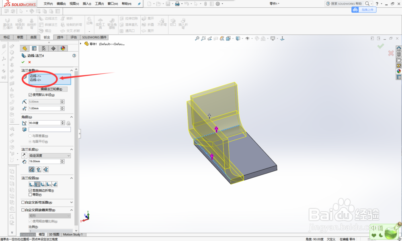Click the green confirmation corner checkmark

380,46
